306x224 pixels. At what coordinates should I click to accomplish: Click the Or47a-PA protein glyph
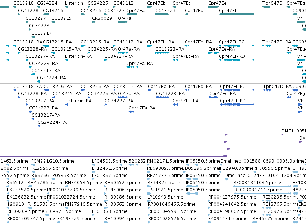pos(123,97)
